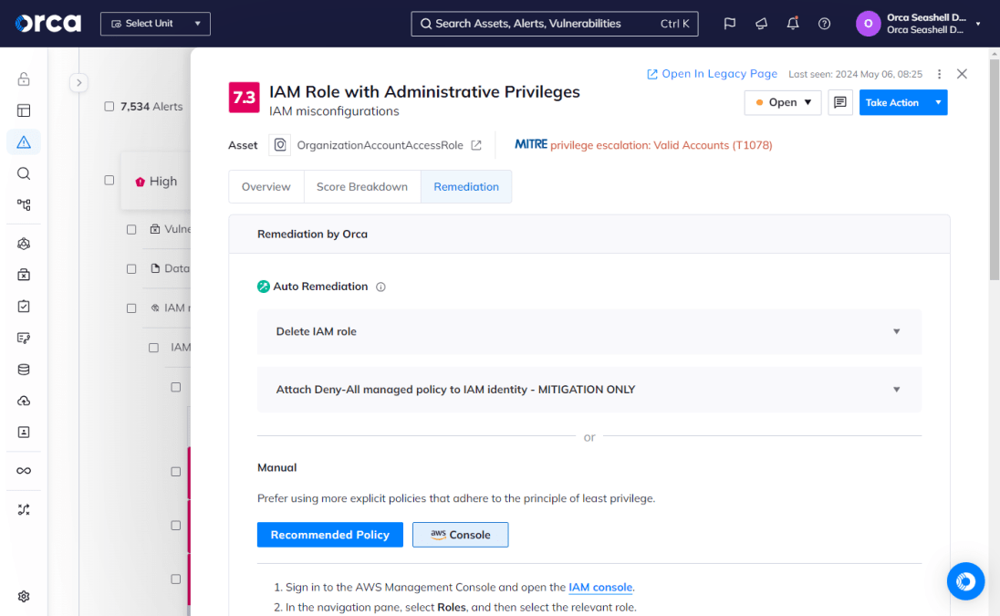Toggle the Vulnerabilities row checkbox
Screen dimensions: 1000x616
tap(131, 230)
